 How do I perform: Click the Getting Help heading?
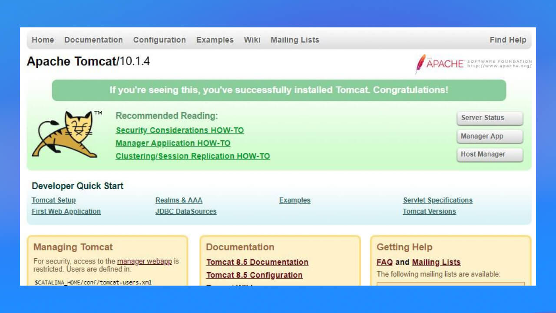(404, 247)
